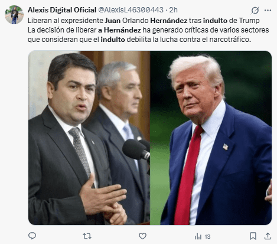Share the post using the upload-arrow icon
The image size is (277, 244).
(268, 236)
